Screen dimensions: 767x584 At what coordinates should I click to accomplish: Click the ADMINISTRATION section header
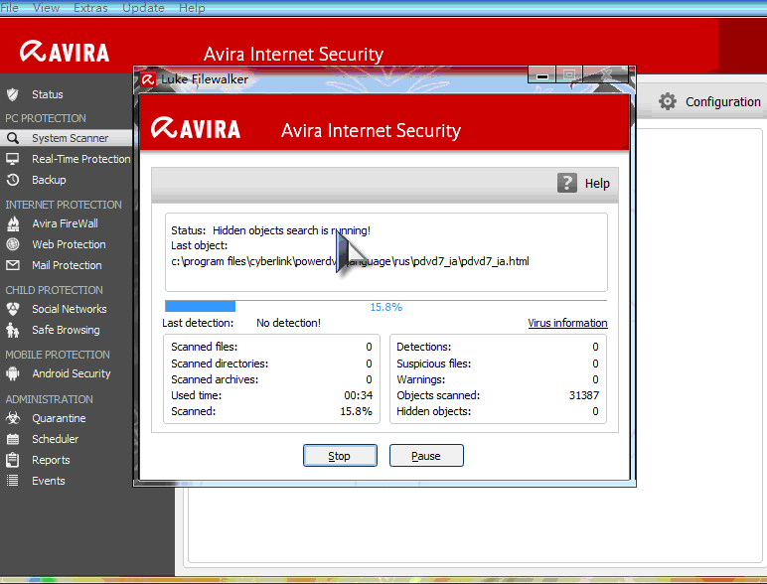[49, 399]
